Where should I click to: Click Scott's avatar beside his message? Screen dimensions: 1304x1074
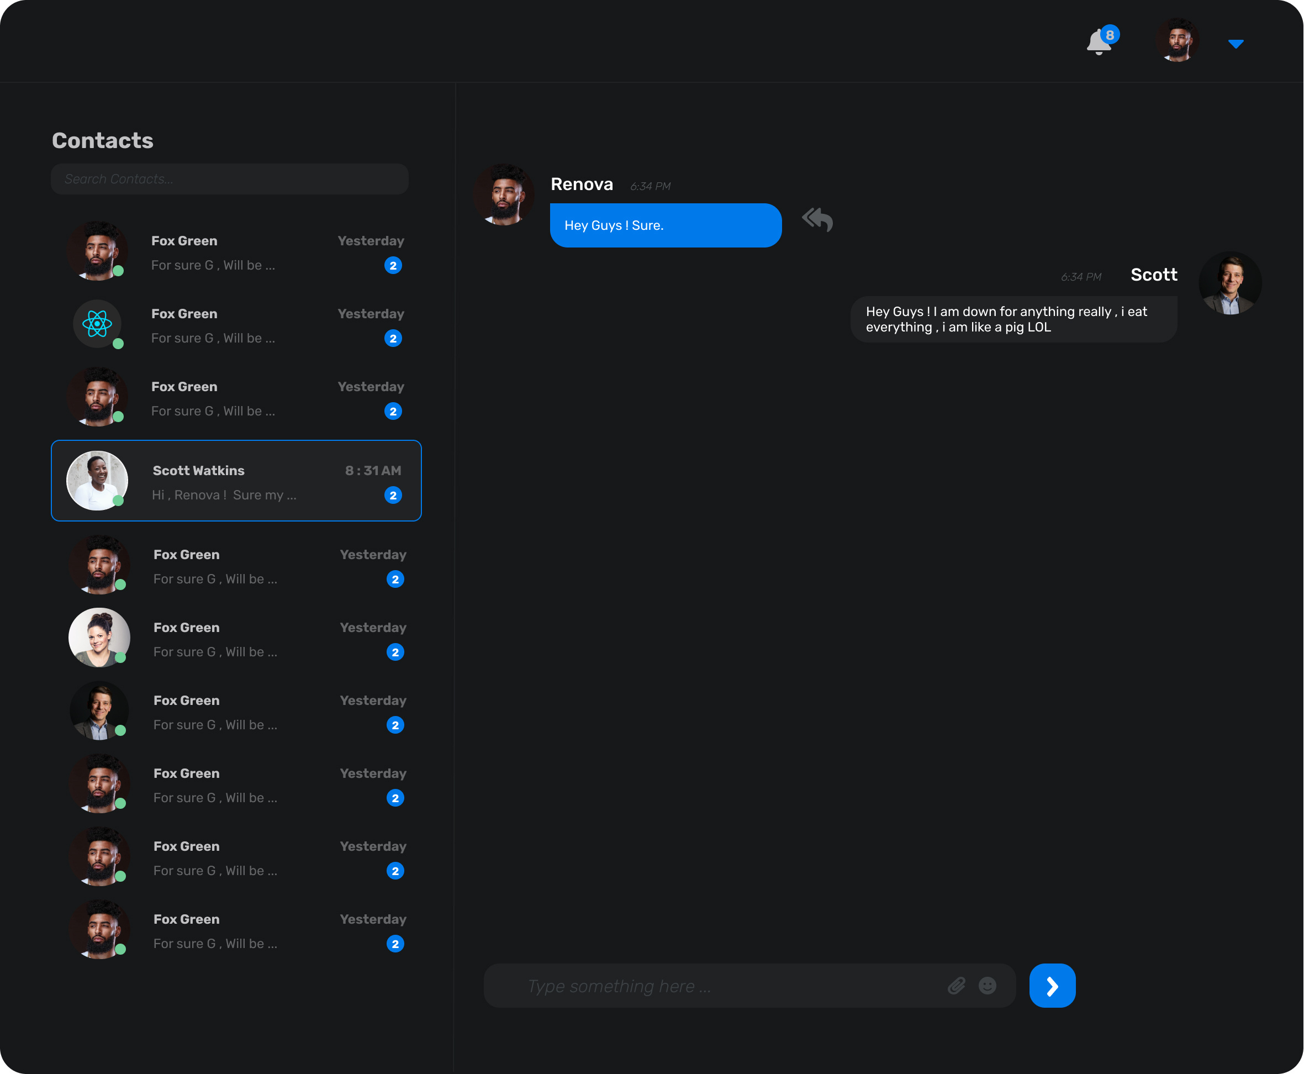1231,283
